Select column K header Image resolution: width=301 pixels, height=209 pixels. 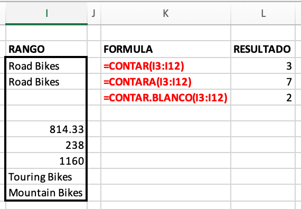tap(166, 13)
